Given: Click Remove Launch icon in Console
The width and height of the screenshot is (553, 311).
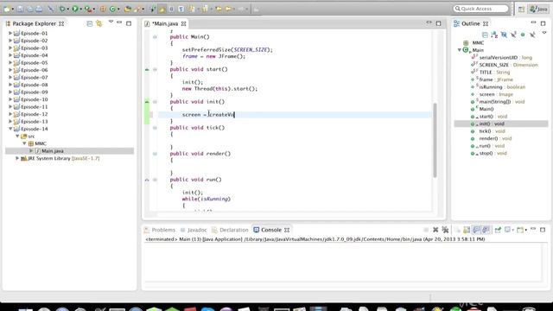Looking at the screenshot, I should point(435,230).
